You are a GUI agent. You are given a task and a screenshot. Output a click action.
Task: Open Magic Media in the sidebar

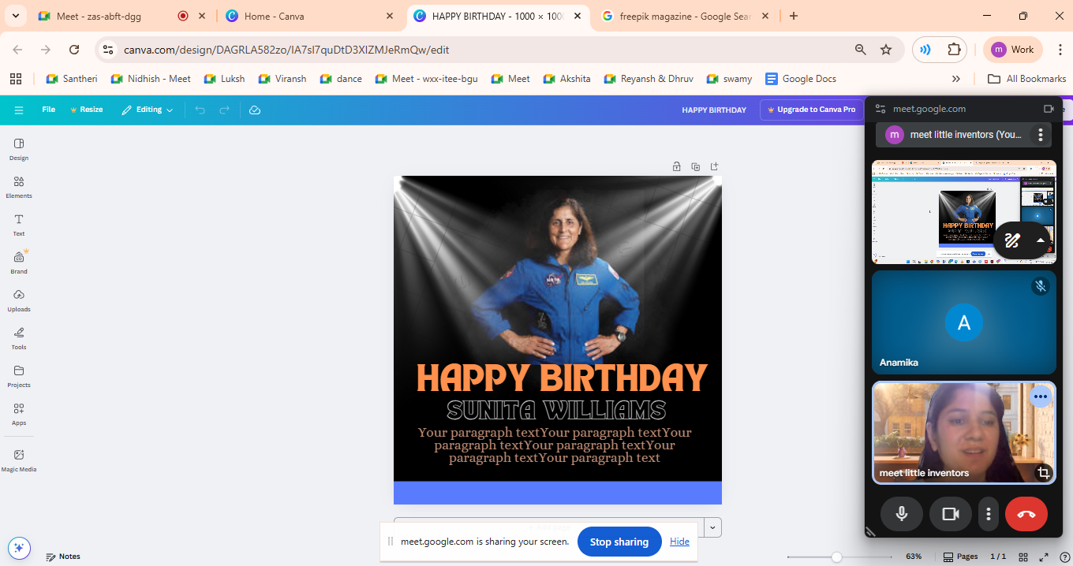pos(19,460)
